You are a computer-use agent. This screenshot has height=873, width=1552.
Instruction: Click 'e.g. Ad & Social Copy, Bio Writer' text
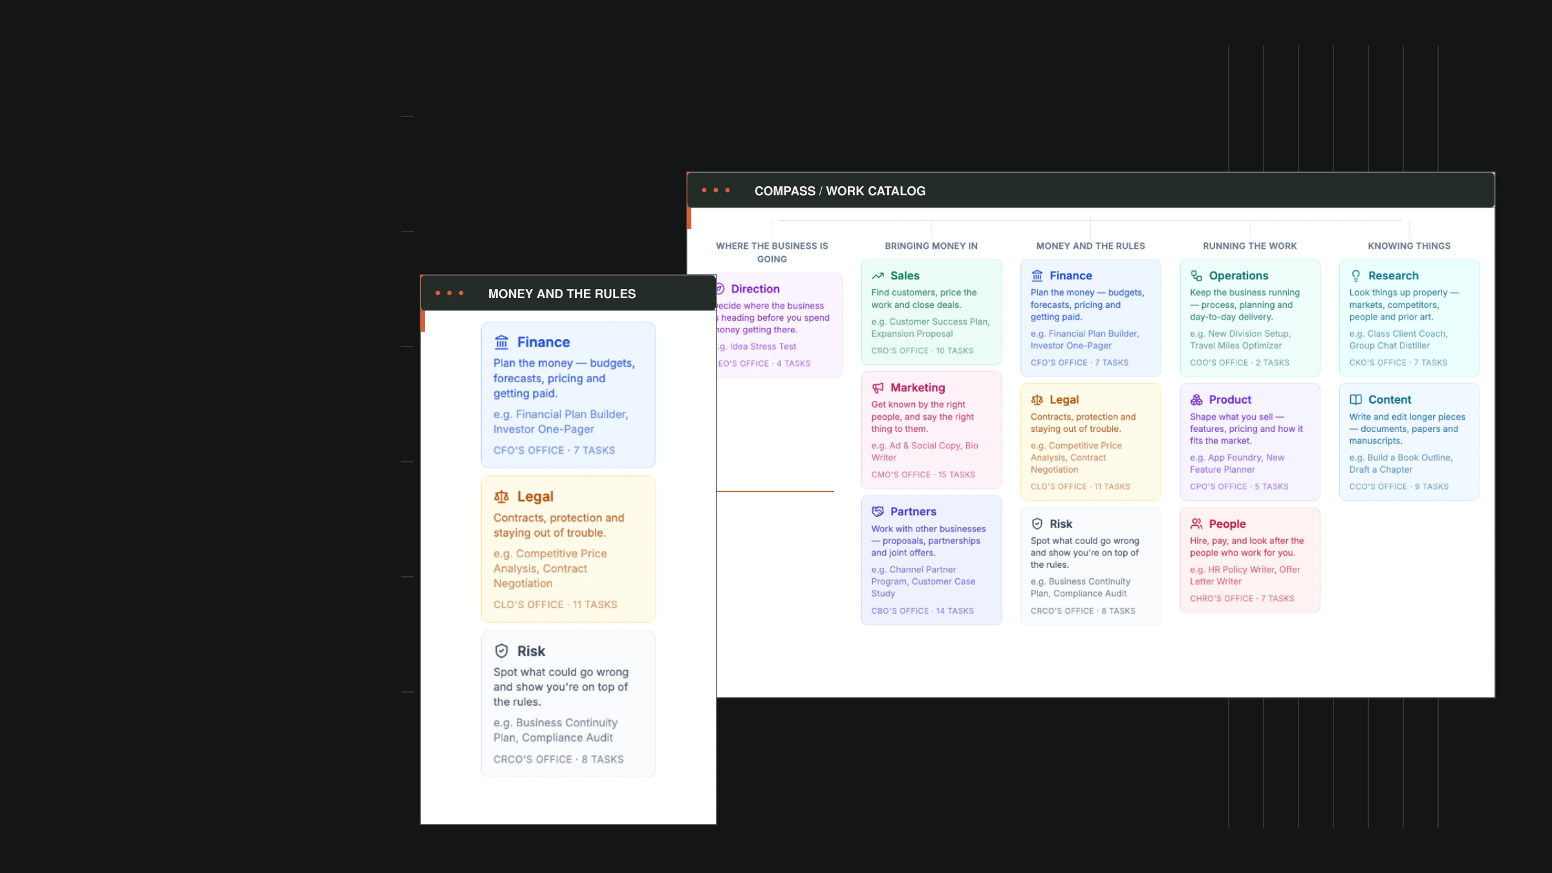point(925,452)
